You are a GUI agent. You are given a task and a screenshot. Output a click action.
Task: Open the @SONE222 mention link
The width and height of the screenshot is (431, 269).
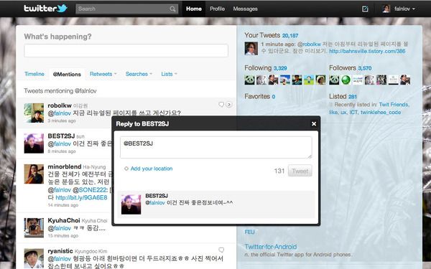(x=91, y=190)
